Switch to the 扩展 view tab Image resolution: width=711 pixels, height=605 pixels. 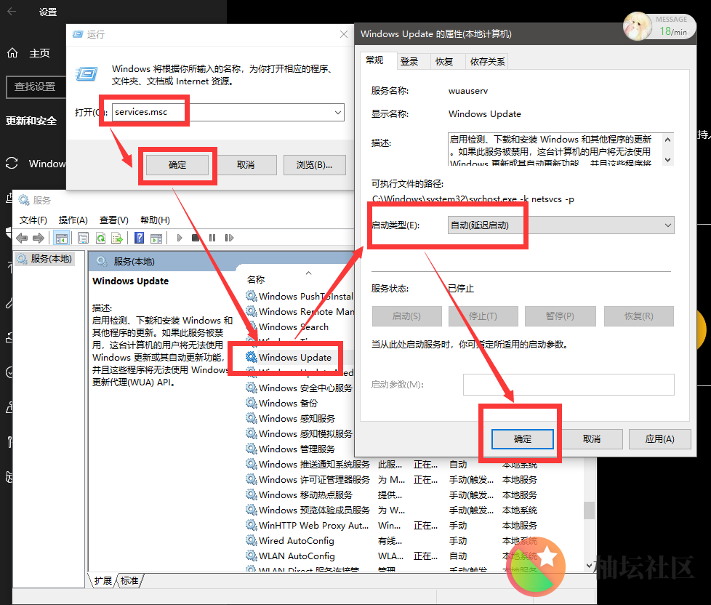(103, 580)
